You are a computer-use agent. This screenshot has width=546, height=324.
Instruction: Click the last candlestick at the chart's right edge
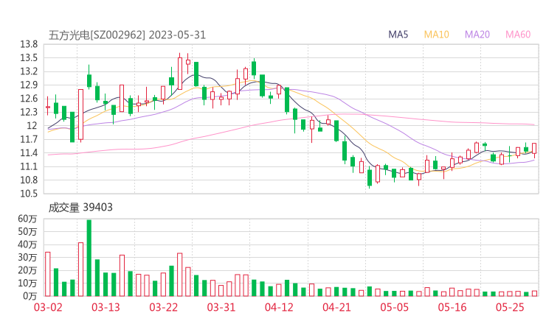pos(534,149)
